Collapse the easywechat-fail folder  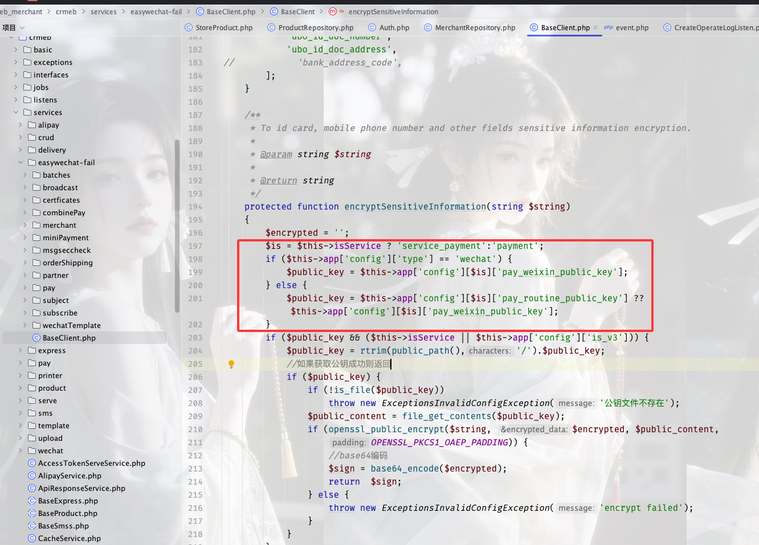(x=21, y=162)
